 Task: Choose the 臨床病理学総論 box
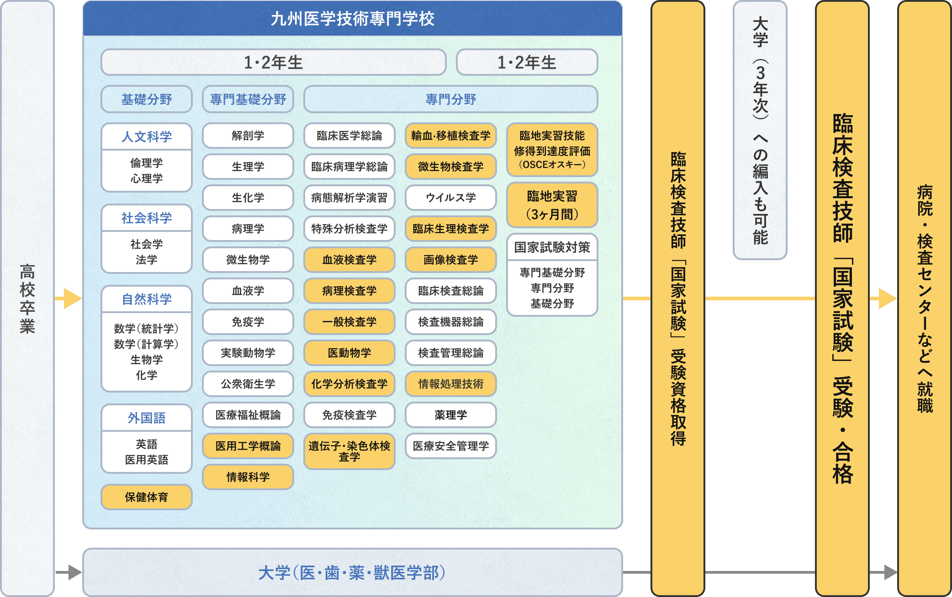[349, 167]
